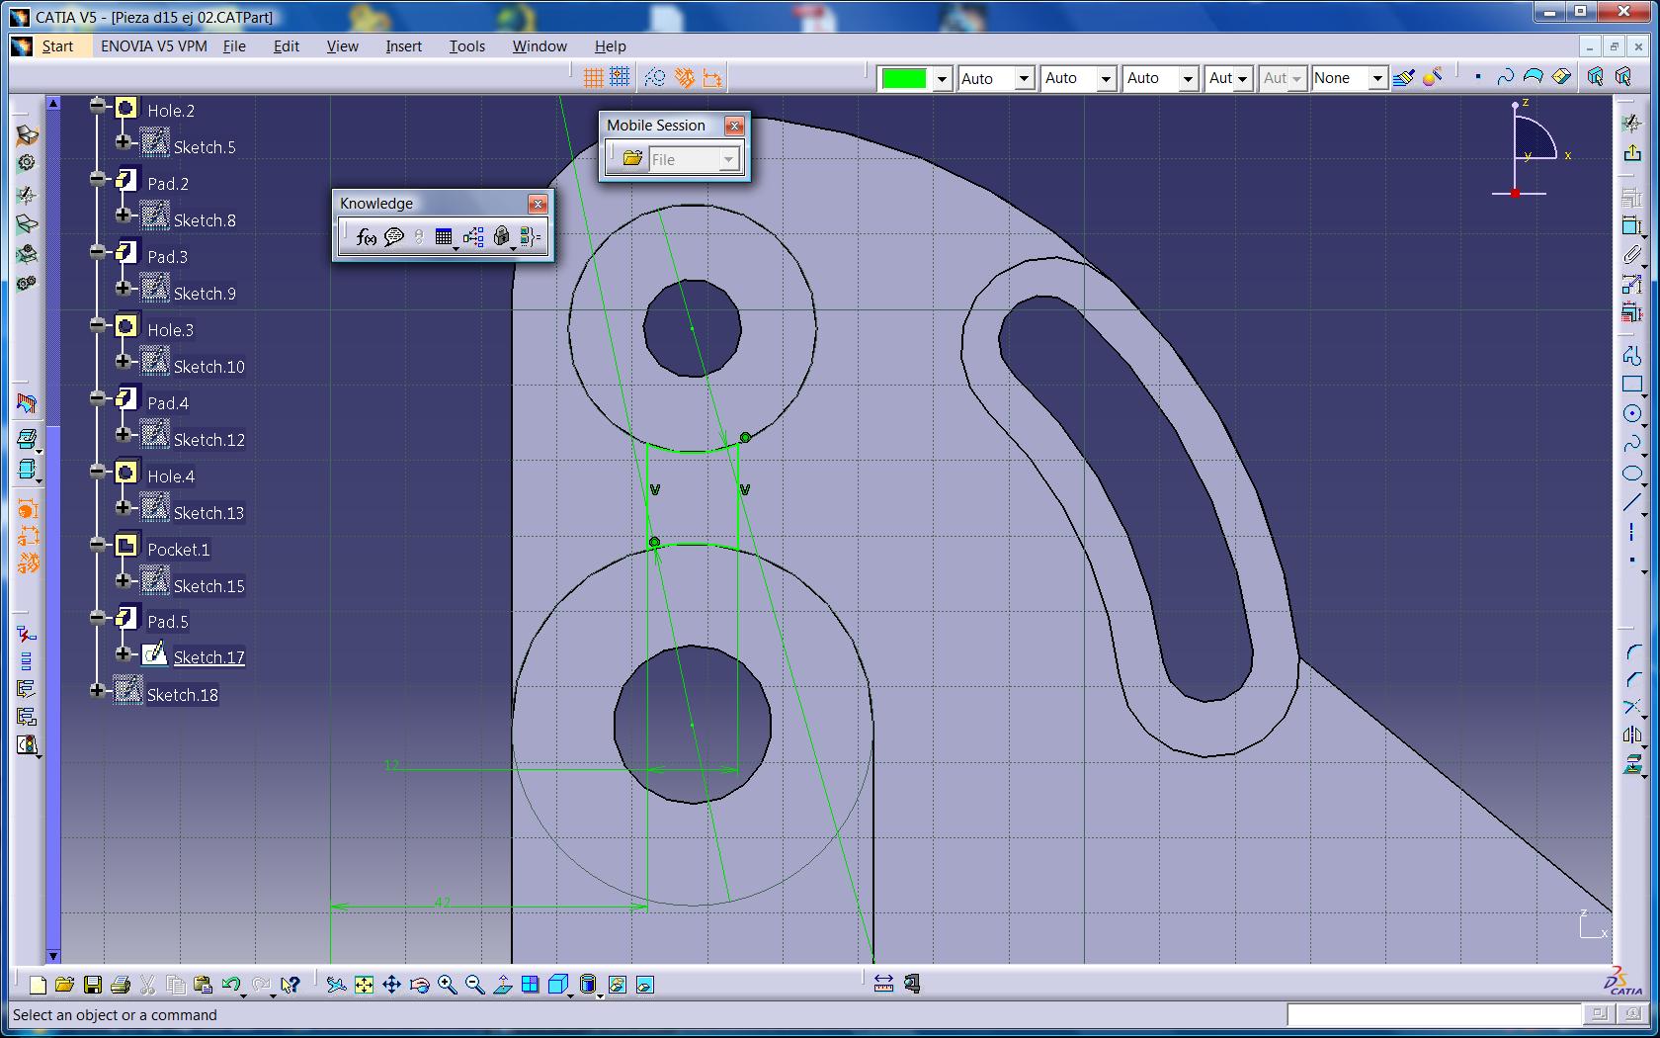Toggle Construction/Standard Element mode
This screenshot has width=1660, height=1038.
654,77
